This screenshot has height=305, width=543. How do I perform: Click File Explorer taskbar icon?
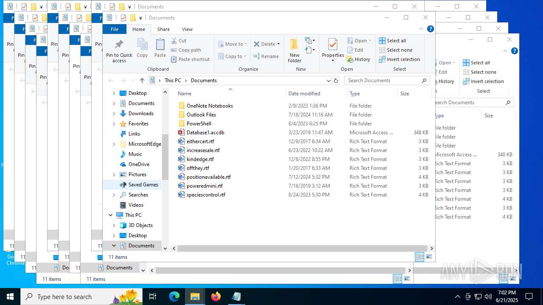pyautogui.click(x=195, y=297)
